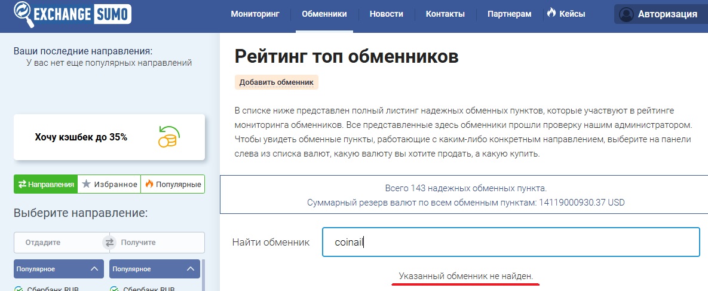Open the Обменники menu item
Viewport: 708px width, 291px height.
pyautogui.click(x=324, y=14)
